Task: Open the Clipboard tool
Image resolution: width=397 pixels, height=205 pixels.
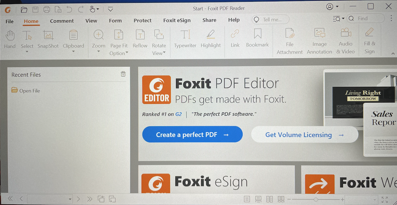Action: [73, 40]
